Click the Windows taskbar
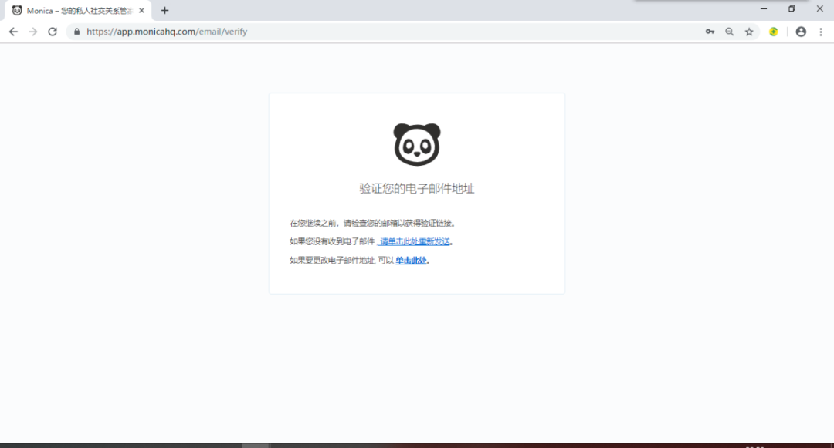This screenshot has width=834, height=448. click(541, 445)
